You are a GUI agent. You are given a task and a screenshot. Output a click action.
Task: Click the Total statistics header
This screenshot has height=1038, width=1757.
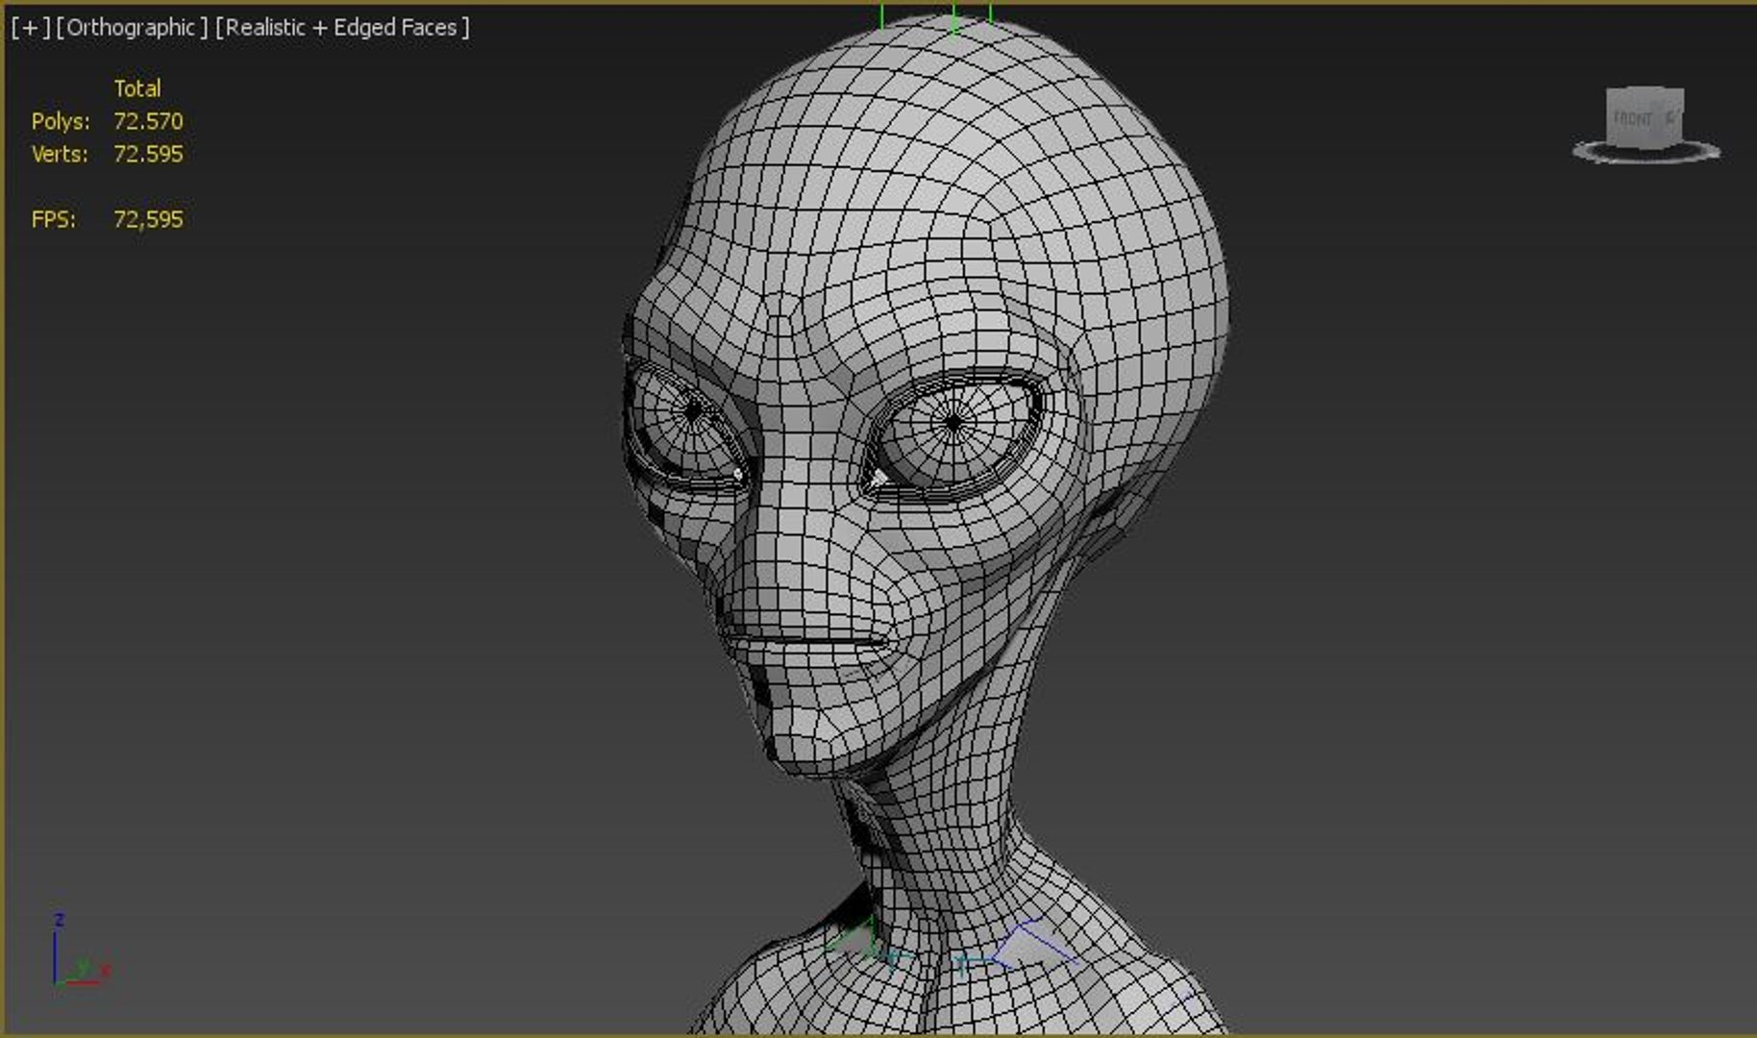point(137,88)
